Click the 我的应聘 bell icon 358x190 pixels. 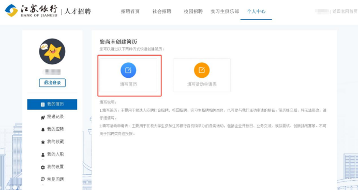(x=43, y=130)
